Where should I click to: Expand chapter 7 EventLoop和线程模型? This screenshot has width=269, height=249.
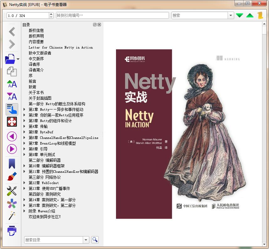coord(24,143)
